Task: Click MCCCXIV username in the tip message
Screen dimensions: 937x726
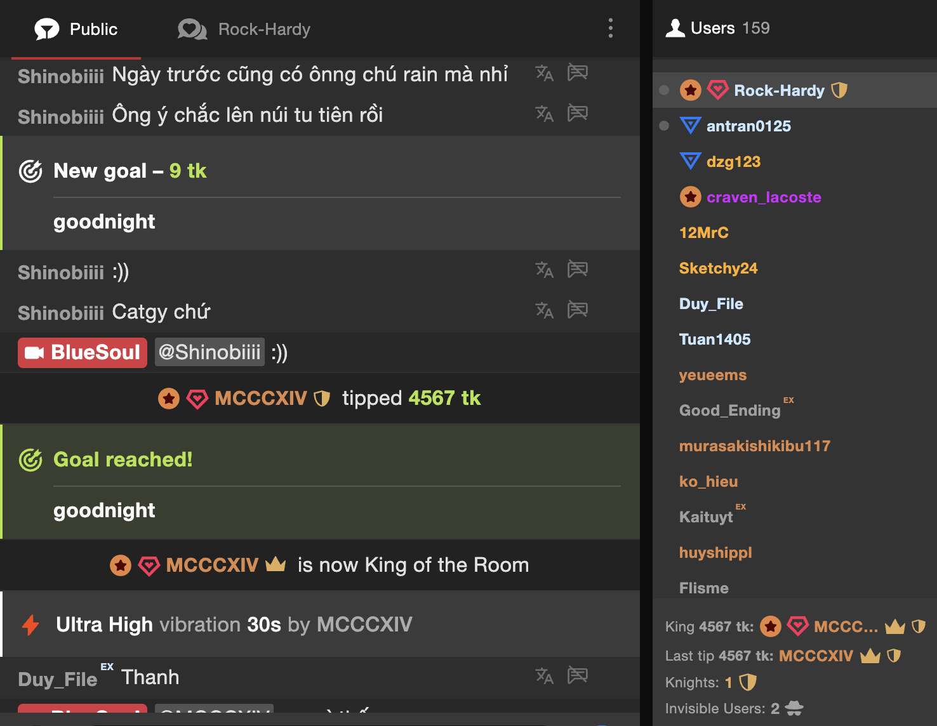Action: 261,399
